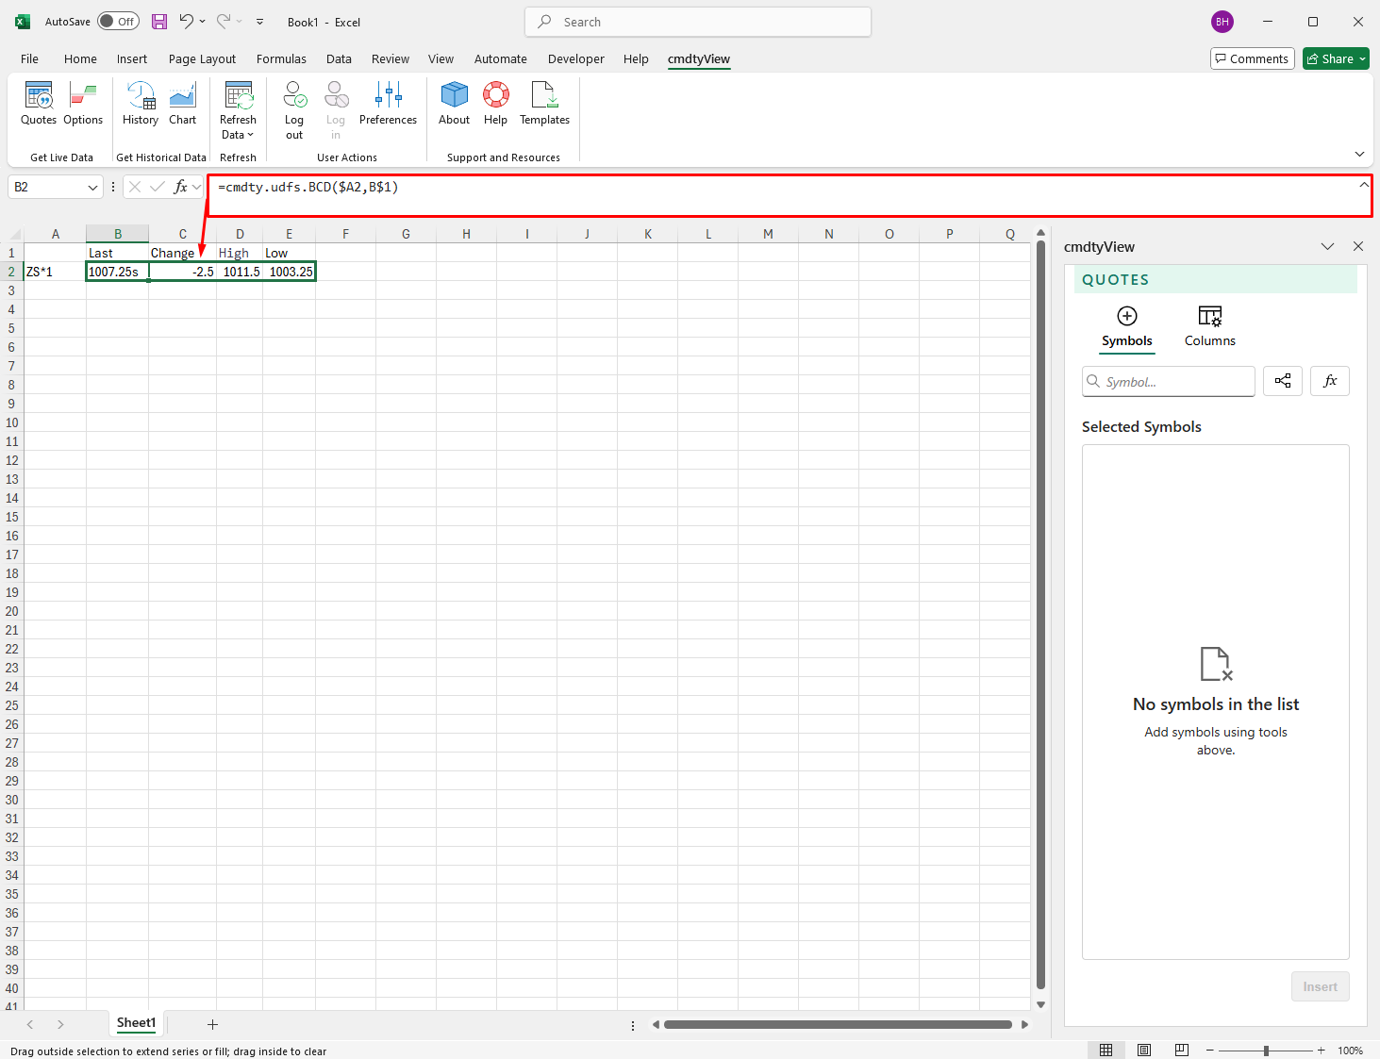Switch to Normal view in status bar

click(1106, 1051)
